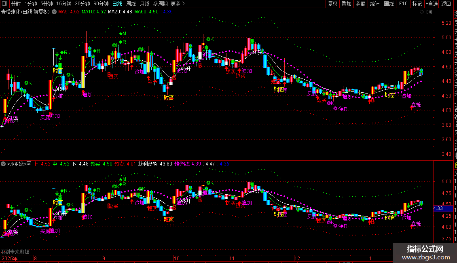This screenshot has width=457, height=263.
Task: Click the 用到未来数据 notice text
Action: 15,252
